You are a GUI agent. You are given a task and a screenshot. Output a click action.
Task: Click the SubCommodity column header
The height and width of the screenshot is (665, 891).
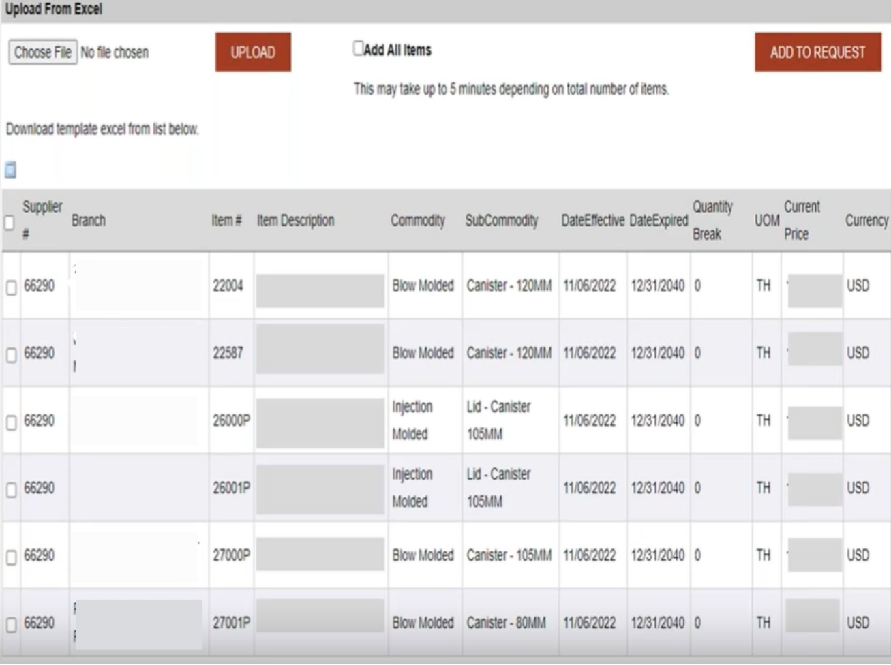click(501, 221)
